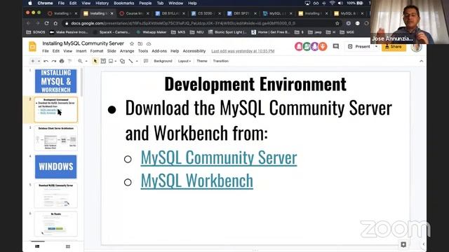The height and width of the screenshot is (252, 449).
Task: Open the Present options dropdown arrow
Action: coord(376,46)
